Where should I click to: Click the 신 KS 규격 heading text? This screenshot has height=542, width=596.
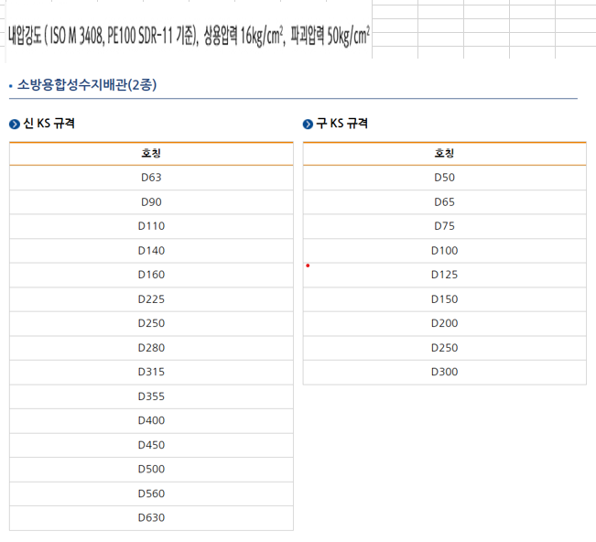[49, 124]
